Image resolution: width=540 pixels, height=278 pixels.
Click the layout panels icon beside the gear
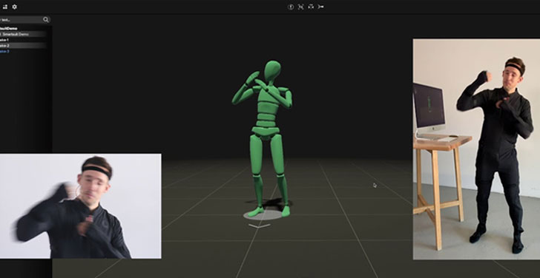tap(4, 7)
